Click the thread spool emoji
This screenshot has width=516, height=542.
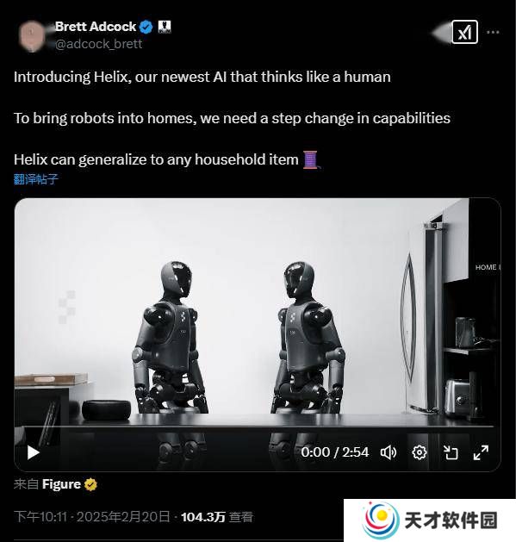click(310, 159)
